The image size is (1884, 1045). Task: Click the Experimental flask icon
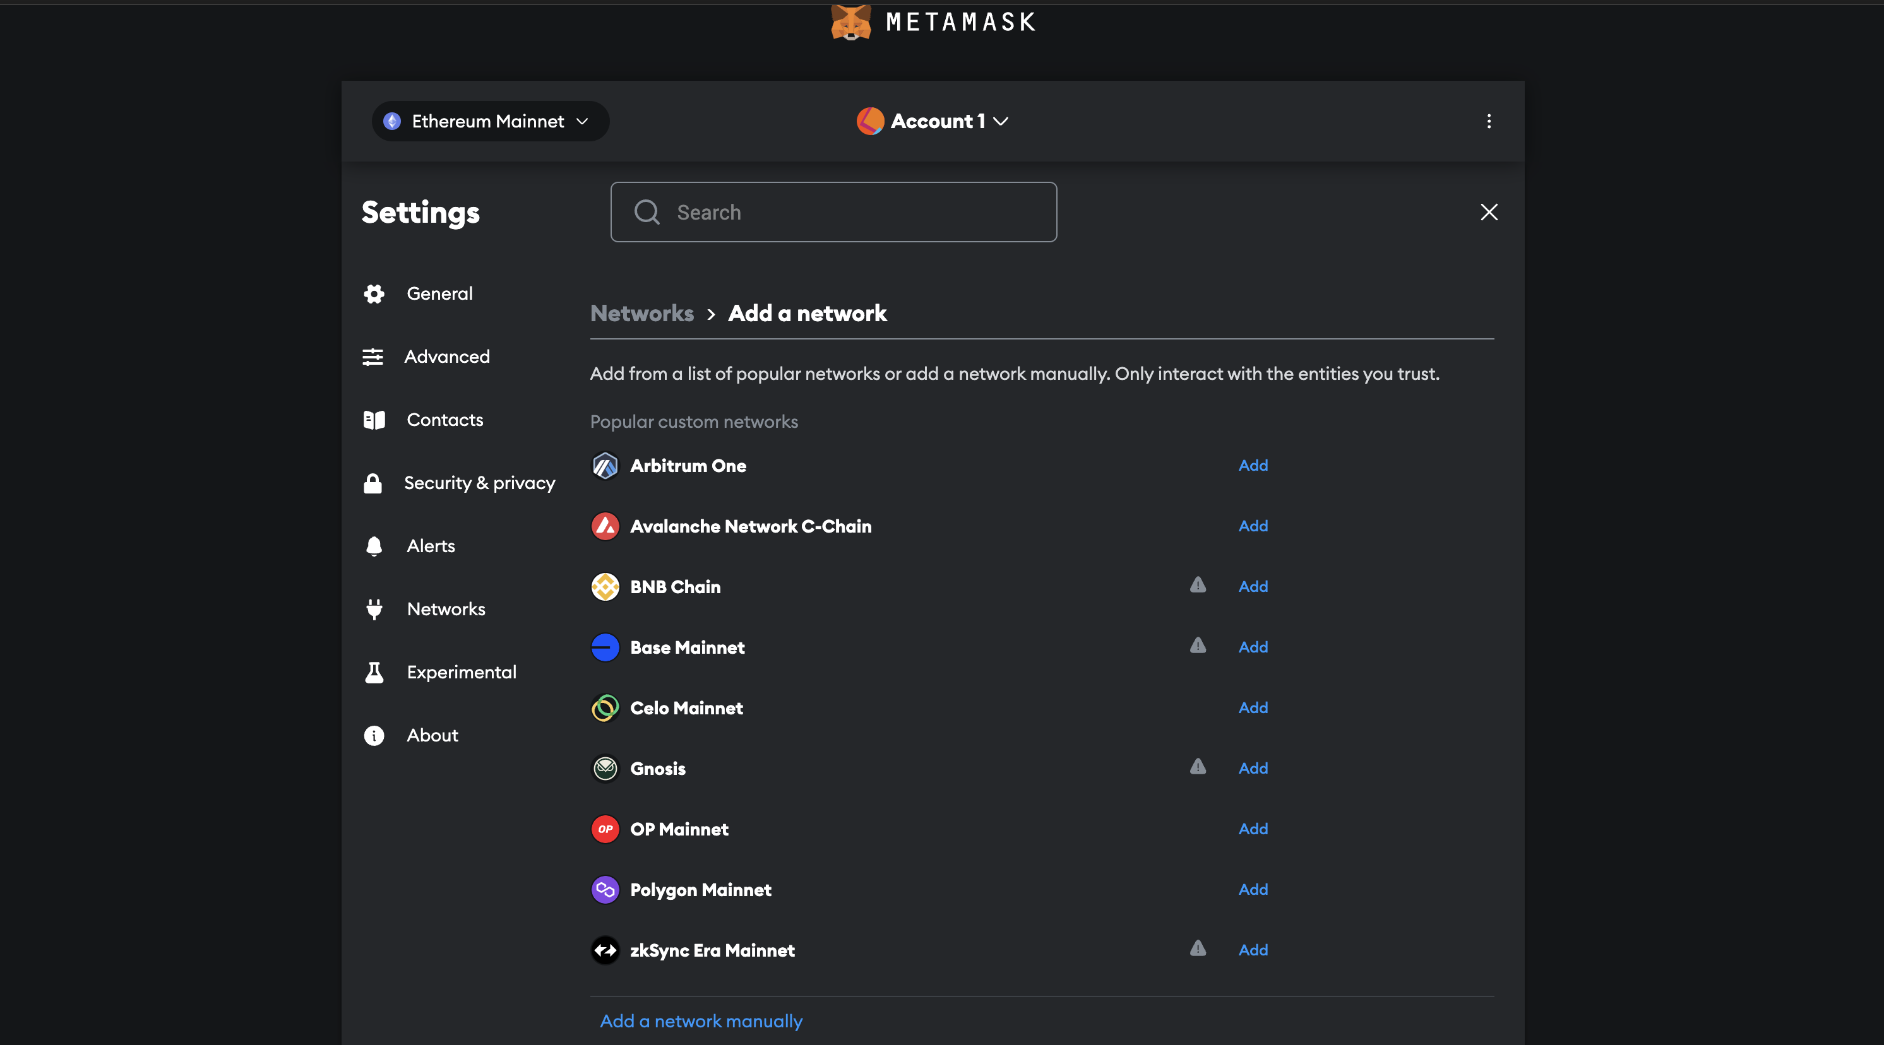click(374, 671)
